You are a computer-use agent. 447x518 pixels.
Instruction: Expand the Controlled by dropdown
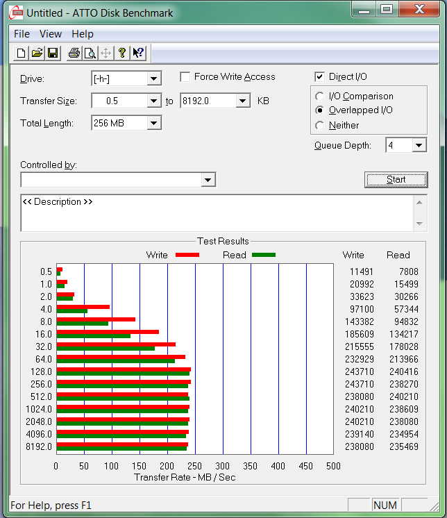pos(208,180)
